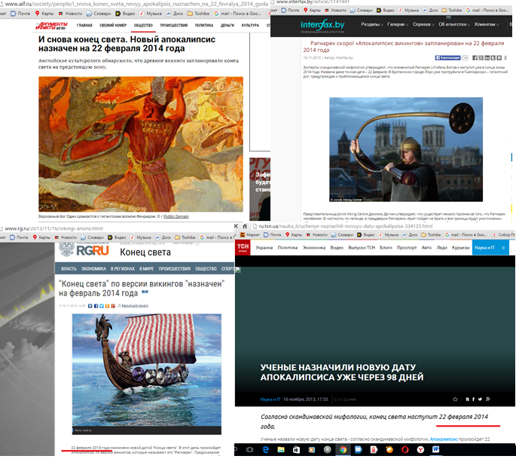
Task: Click the TSN logo icon
Action: point(243,248)
